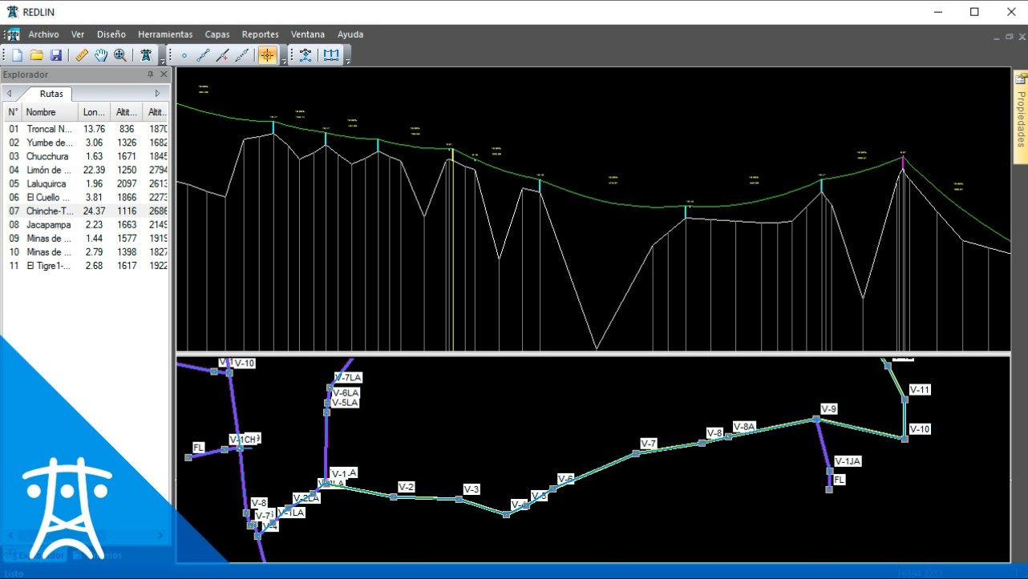Screen dimensions: 1028x579
Task: Sort by the Lon... column header
Action: [x=95, y=112]
